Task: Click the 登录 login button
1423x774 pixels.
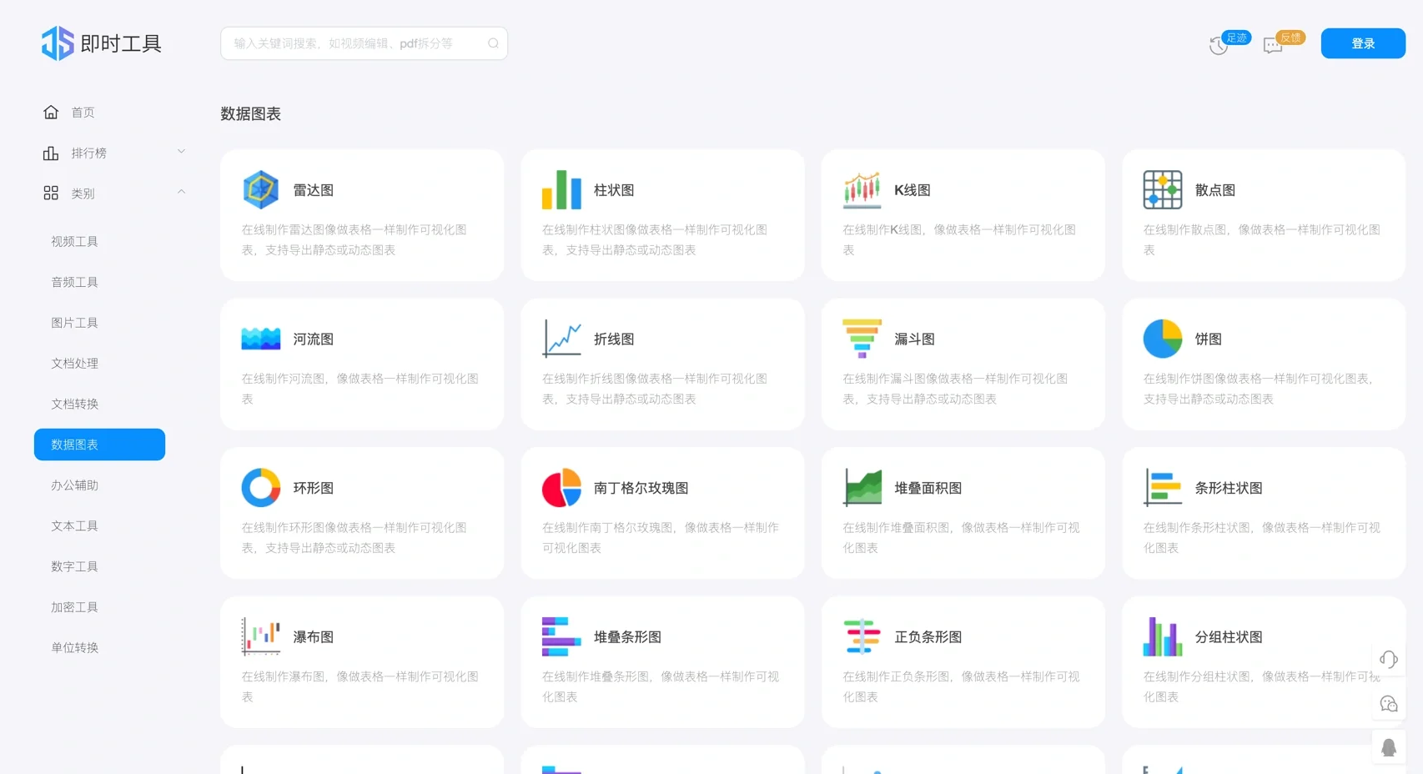Action: click(x=1363, y=43)
